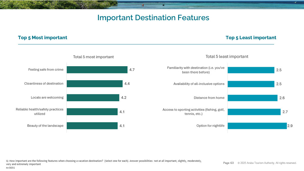Select the 'Availability of all-inclusive options' bar

[x=251, y=84]
